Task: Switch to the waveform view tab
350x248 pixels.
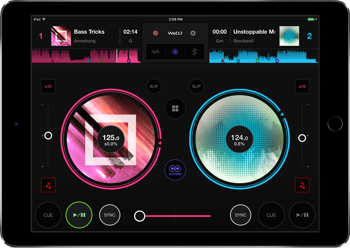Action: (x=155, y=52)
